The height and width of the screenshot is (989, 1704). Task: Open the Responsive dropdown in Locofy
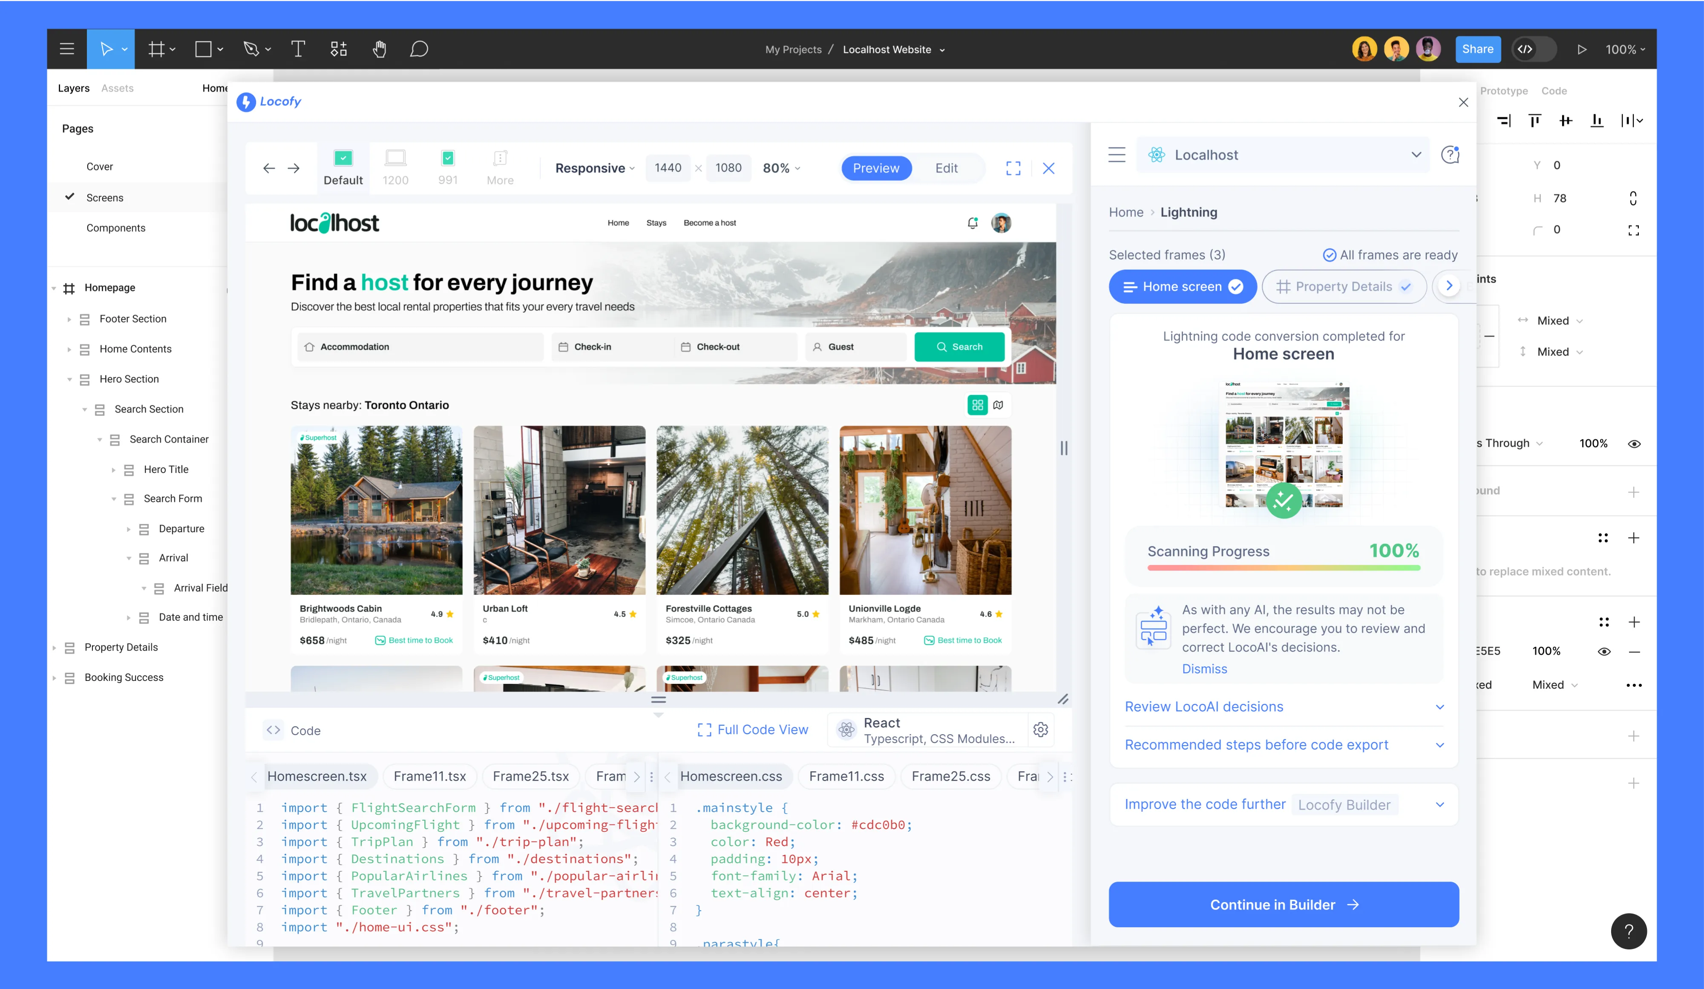[594, 168]
